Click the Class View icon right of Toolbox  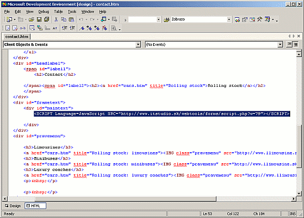[268, 19]
